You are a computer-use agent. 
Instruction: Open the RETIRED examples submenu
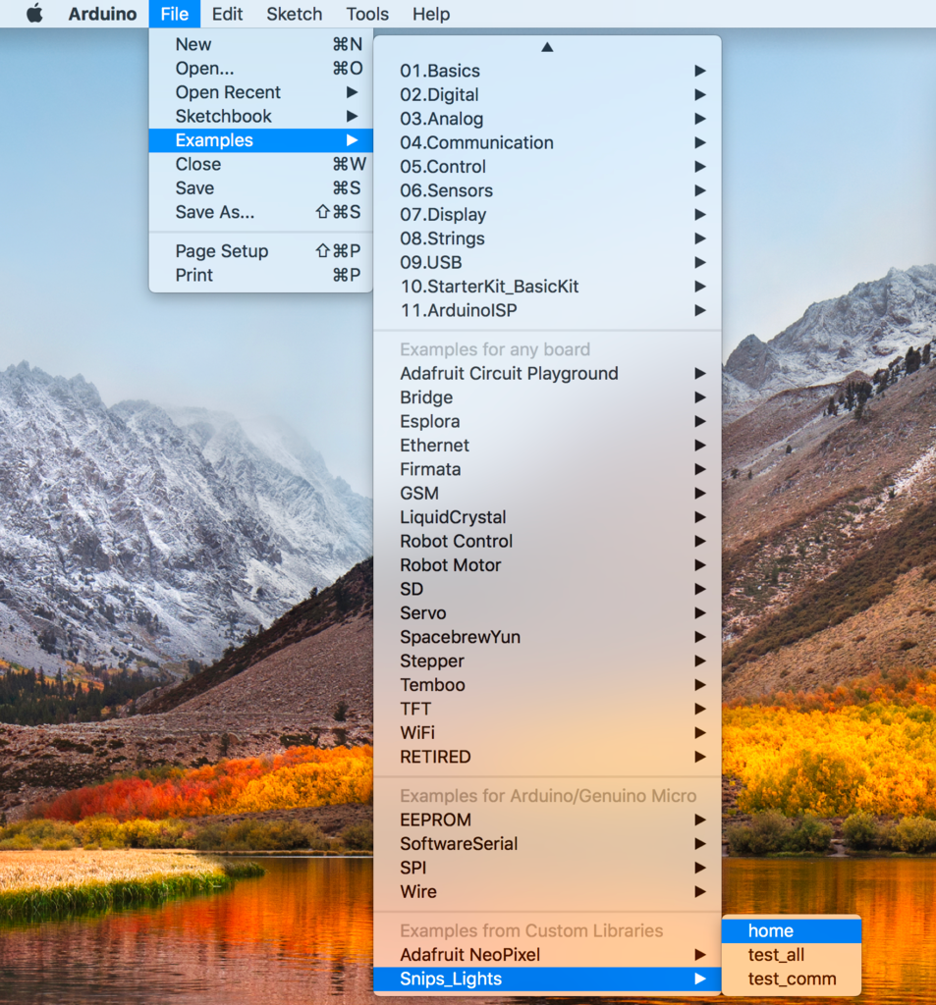pyautogui.click(x=547, y=757)
